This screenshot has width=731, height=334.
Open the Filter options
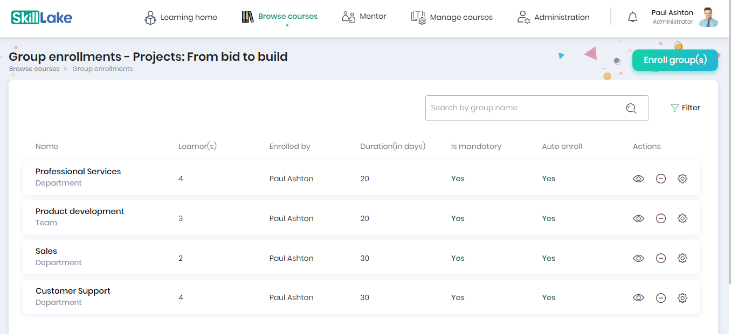click(x=685, y=108)
